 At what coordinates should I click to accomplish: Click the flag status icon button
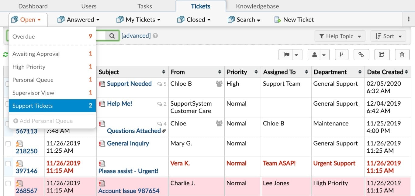286,55
